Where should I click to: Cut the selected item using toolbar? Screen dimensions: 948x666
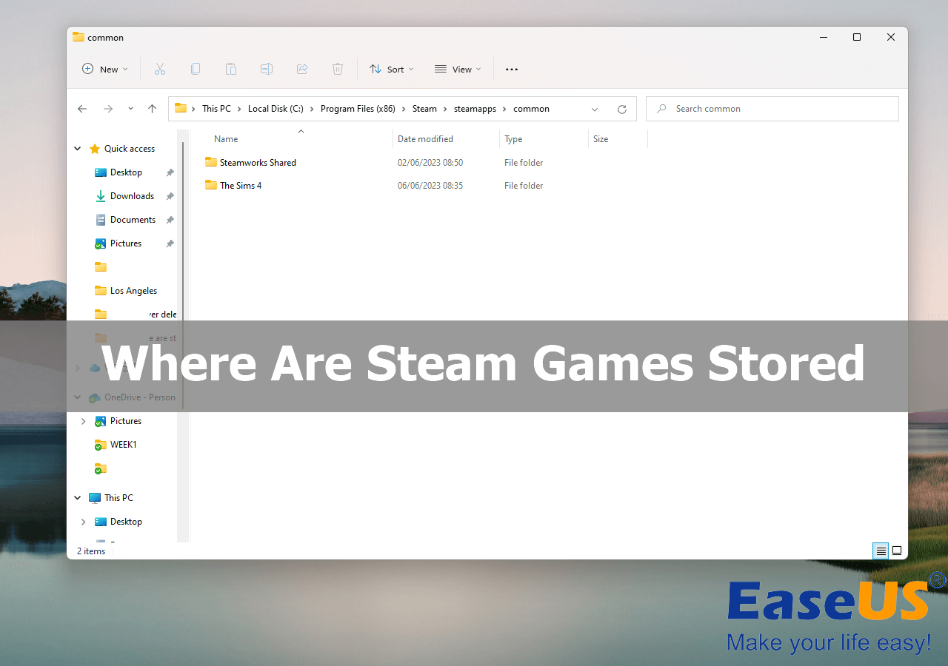coord(160,69)
